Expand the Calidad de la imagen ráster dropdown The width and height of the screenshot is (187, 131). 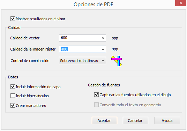103,49
